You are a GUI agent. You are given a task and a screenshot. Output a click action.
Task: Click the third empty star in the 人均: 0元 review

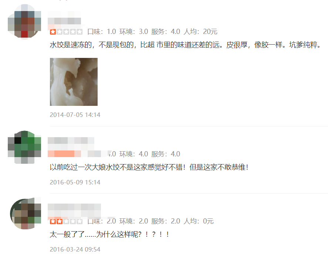click(80, 221)
